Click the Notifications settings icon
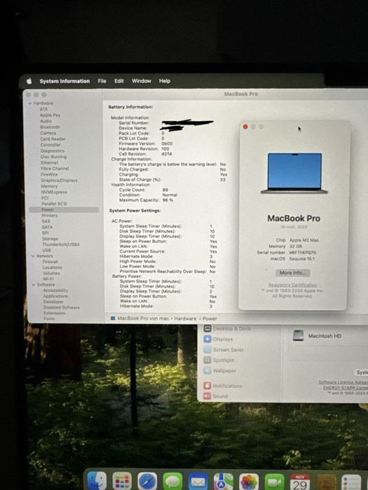The width and height of the screenshot is (368, 490). tap(207, 386)
